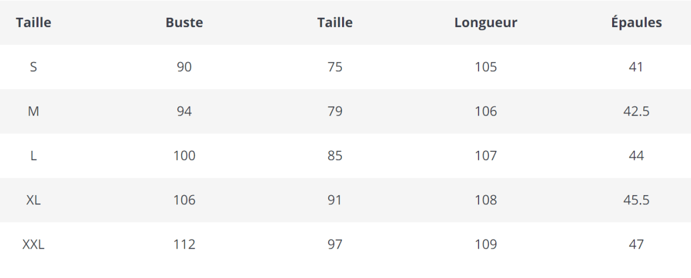691x278 pixels.
Task: Select the XL size row label
Action: coord(33,200)
